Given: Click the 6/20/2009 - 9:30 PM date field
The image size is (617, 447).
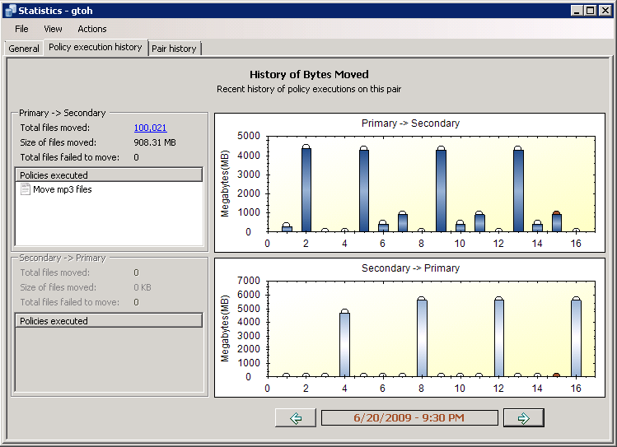Looking at the screenshot, I should pyautogui.click(x=409, y=418).
